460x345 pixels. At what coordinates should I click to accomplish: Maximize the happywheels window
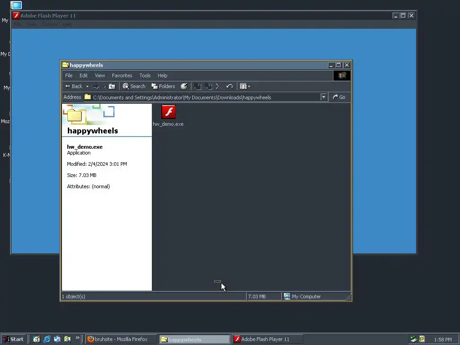pyautogui.click(x=339, y=65)
